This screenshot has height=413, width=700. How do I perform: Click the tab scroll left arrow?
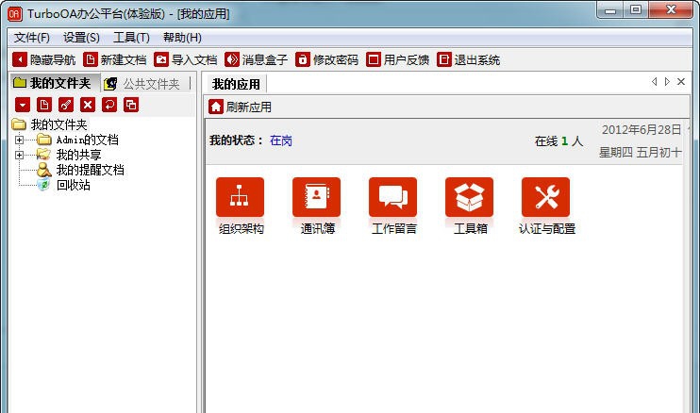point(655,82)
